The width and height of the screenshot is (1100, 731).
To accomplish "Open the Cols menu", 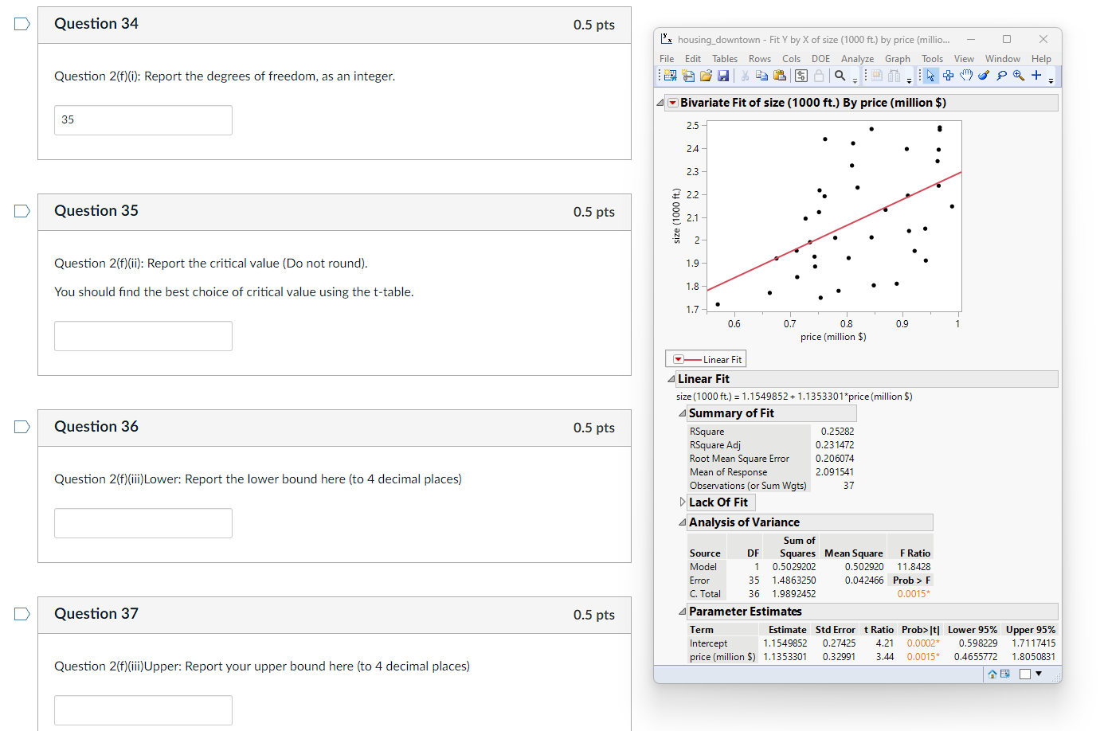I will pyautogui.click(x=791, y=59).
